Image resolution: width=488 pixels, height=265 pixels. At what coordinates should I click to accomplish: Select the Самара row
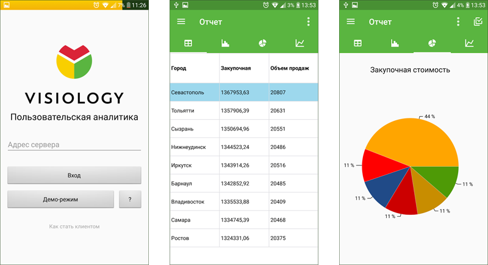[x=244, y=220]
